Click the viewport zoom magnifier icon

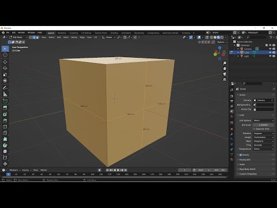224,63
